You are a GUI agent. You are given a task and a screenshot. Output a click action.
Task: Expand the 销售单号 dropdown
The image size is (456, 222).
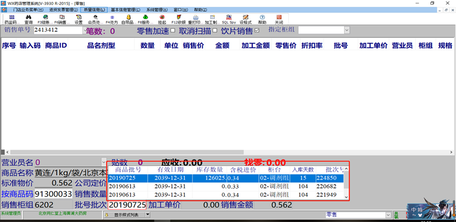coord(85,30)
